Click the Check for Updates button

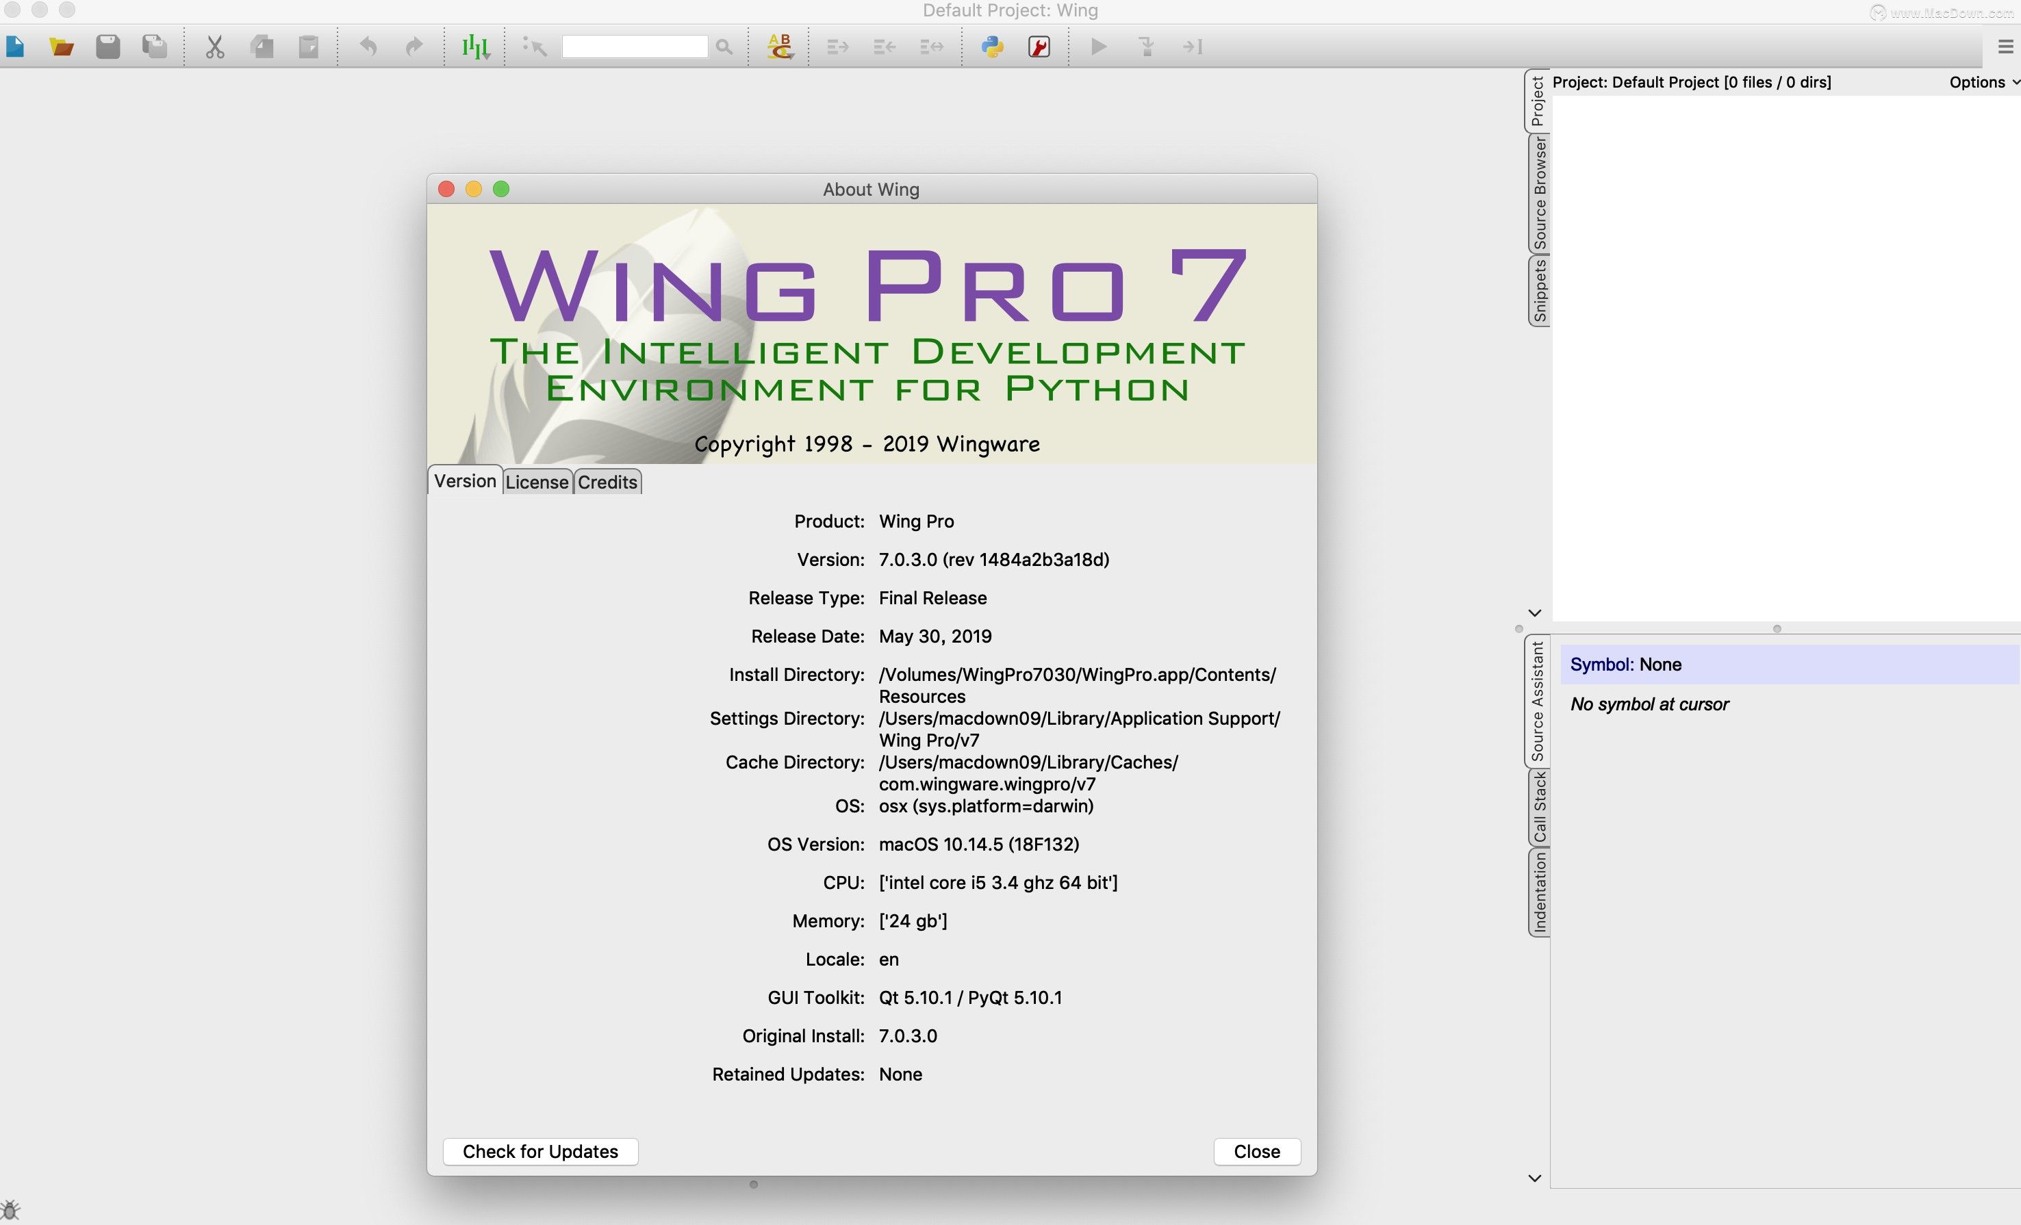(541, 1151)
